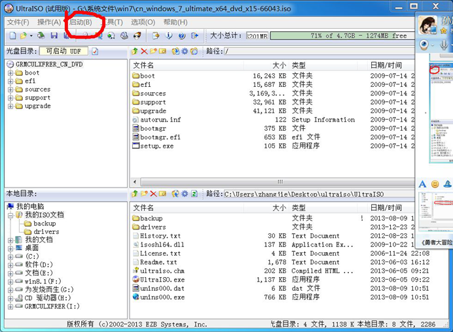The height and width of the screenshot is (332, 453).
Task: Open the 选项(O) menu
Action: [143, 22]
